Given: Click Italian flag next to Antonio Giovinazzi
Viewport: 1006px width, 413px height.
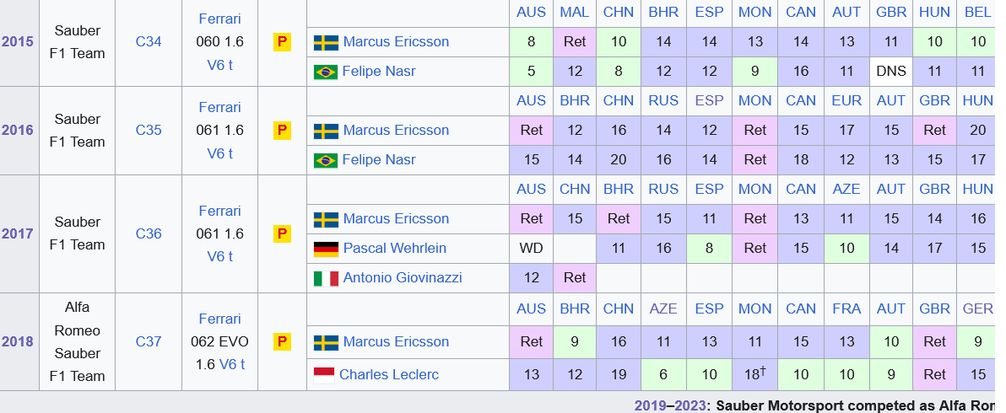Looking at the screenshot, I should [x=326, y=278].
